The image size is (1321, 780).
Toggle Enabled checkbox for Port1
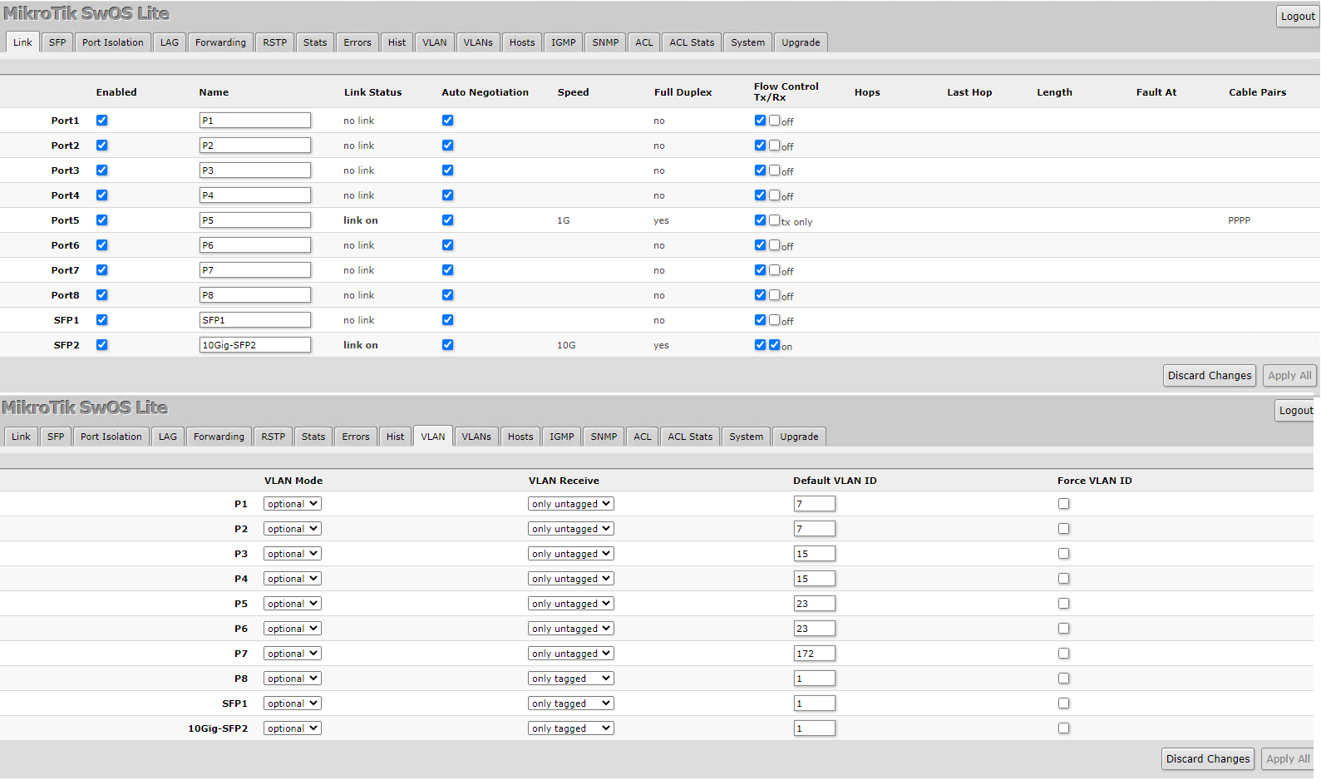[x=101, y=121]
